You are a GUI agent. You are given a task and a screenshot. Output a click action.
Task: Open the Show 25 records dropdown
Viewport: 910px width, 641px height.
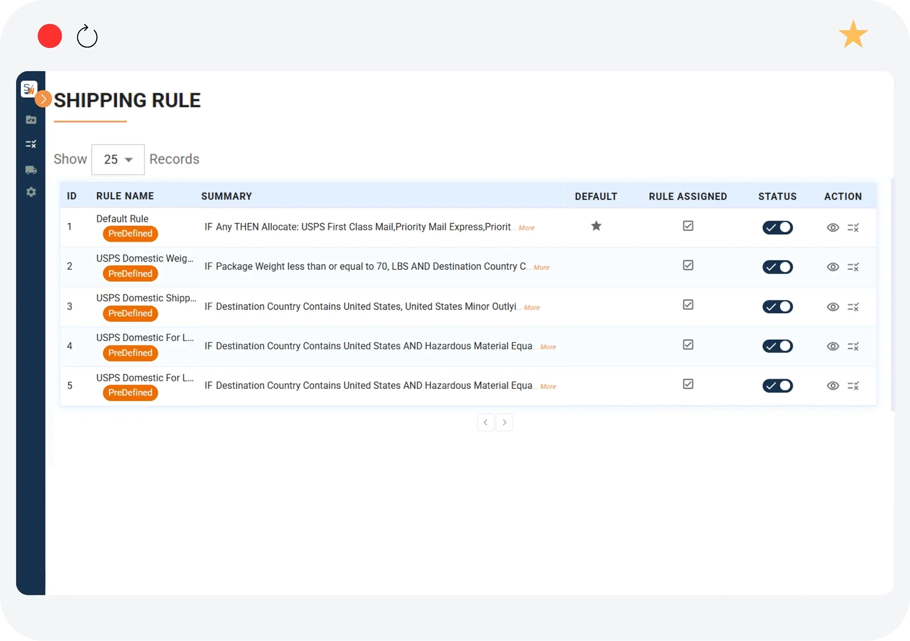click(118, 159)
